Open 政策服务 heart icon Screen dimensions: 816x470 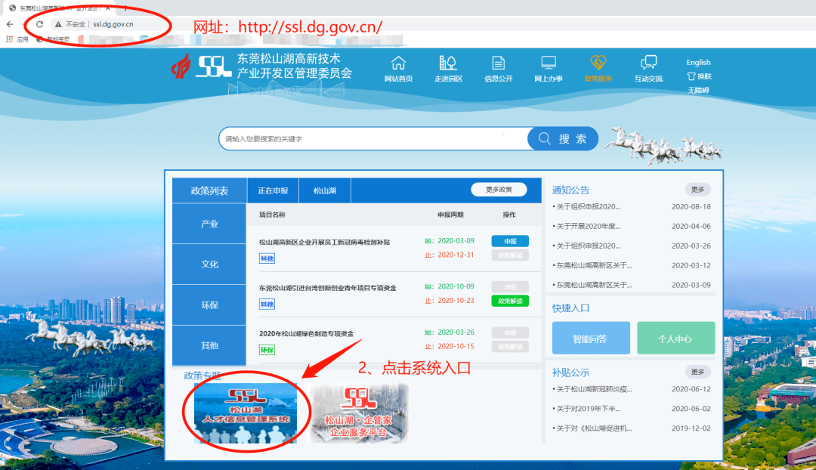(598, 63)
